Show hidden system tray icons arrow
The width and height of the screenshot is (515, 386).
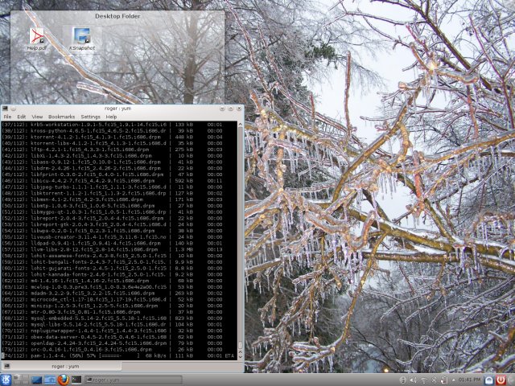tap(454, 380)
